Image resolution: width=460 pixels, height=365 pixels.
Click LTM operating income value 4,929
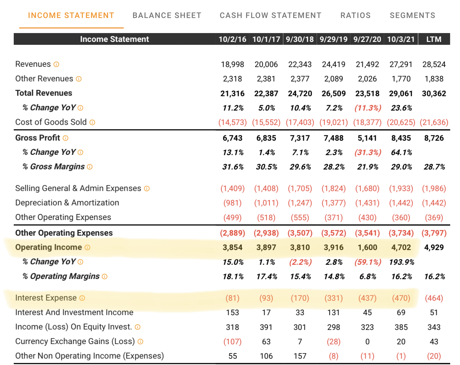point(434,247)
